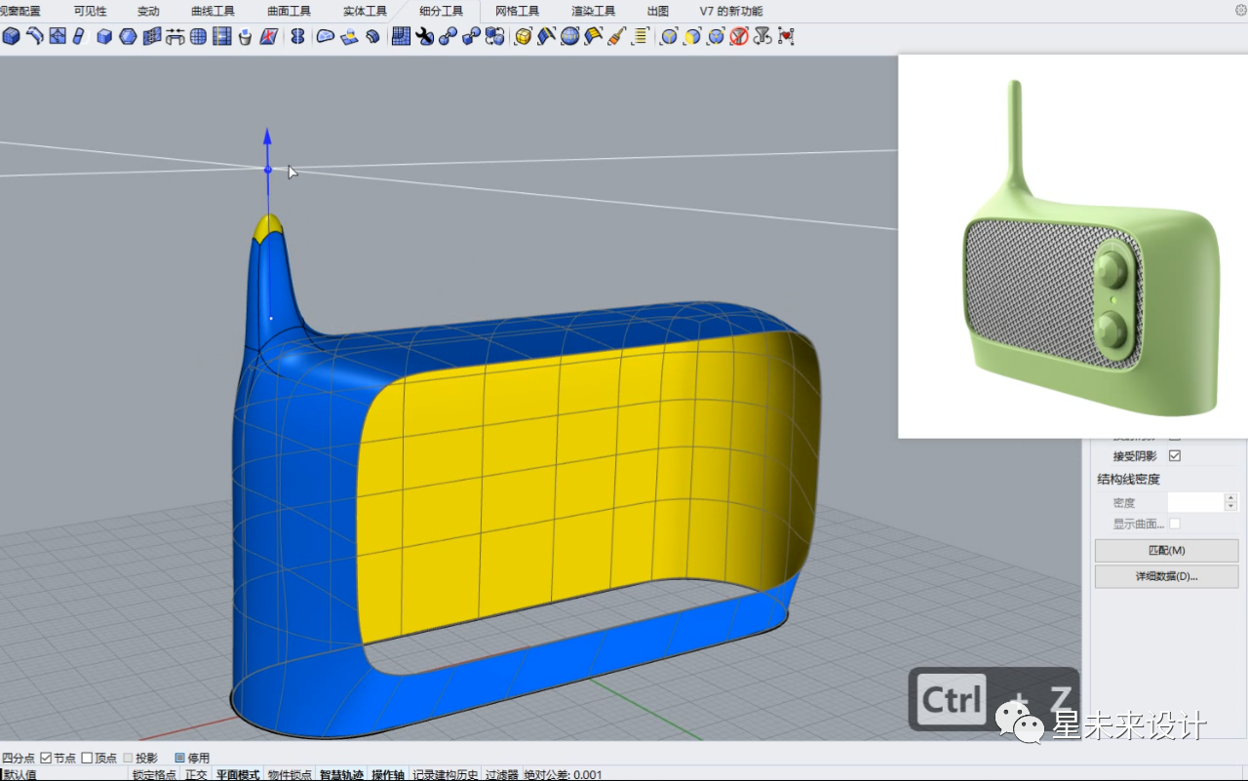Enable the 顶点 osnap checkbox
This screenshot has height=781, width=1248.
click(x=87, y=758)
